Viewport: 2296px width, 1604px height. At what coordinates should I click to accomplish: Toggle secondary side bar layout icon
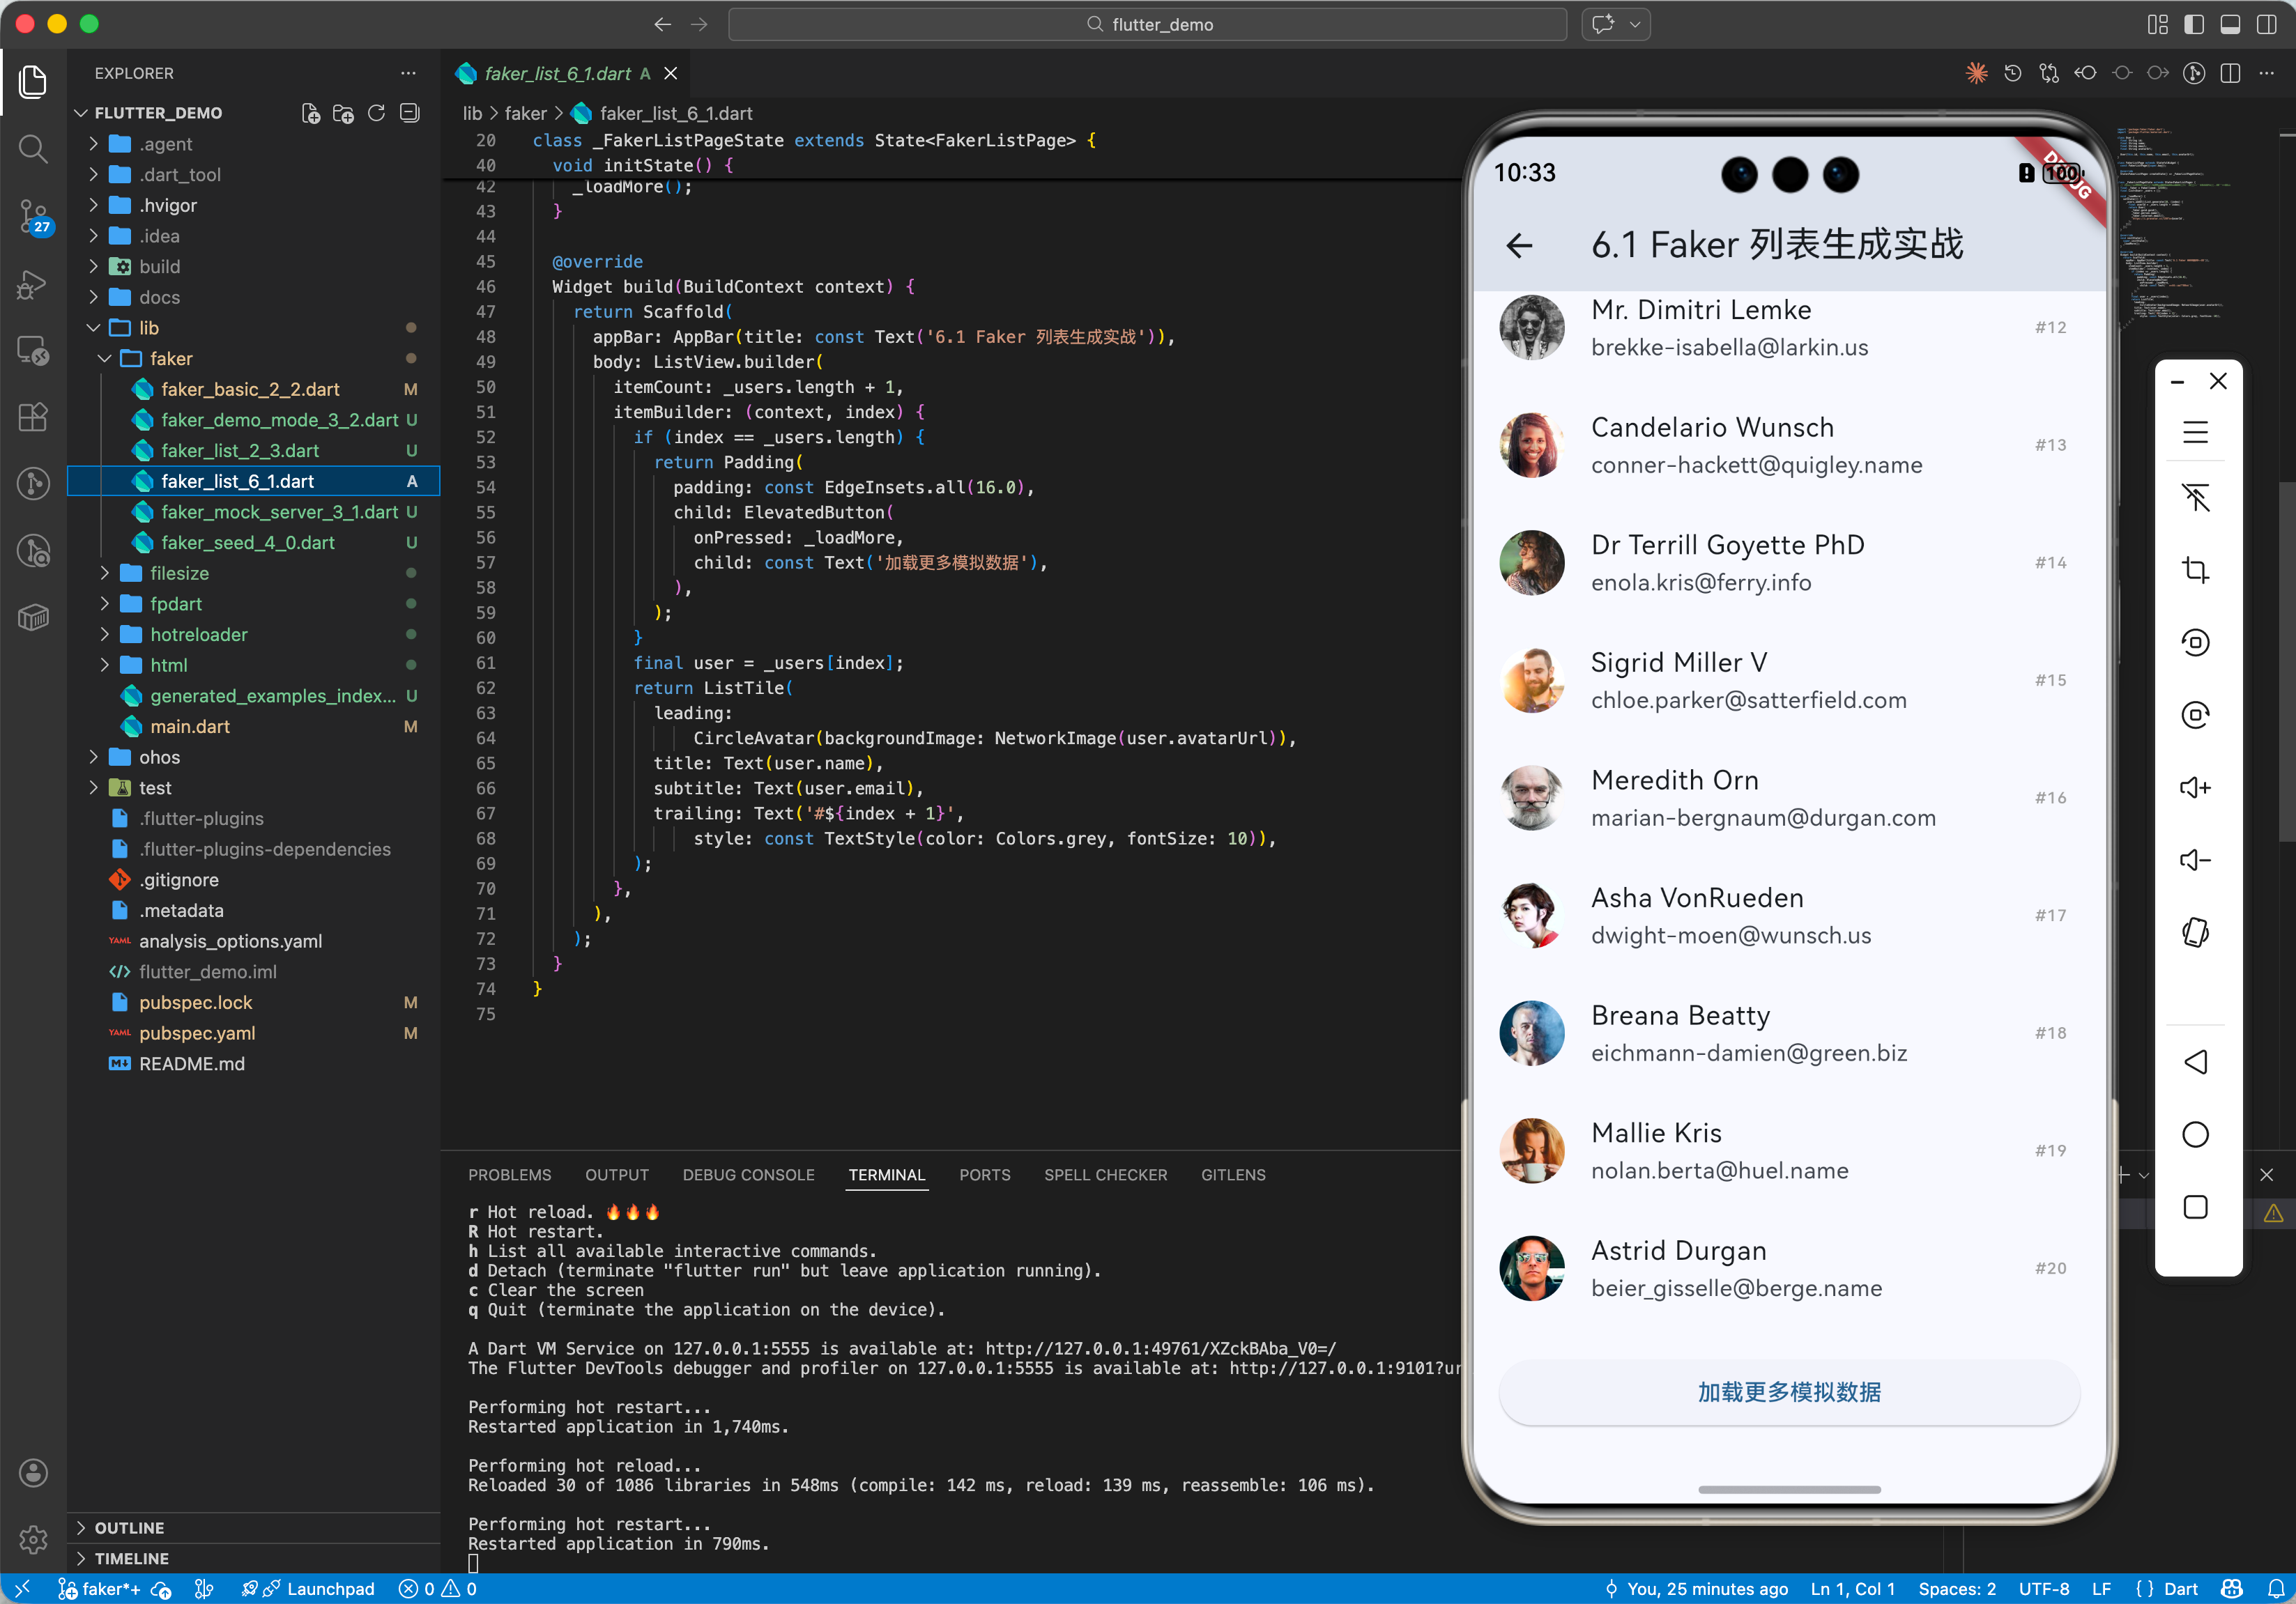pyautogui.click(x=2266, y=24)
